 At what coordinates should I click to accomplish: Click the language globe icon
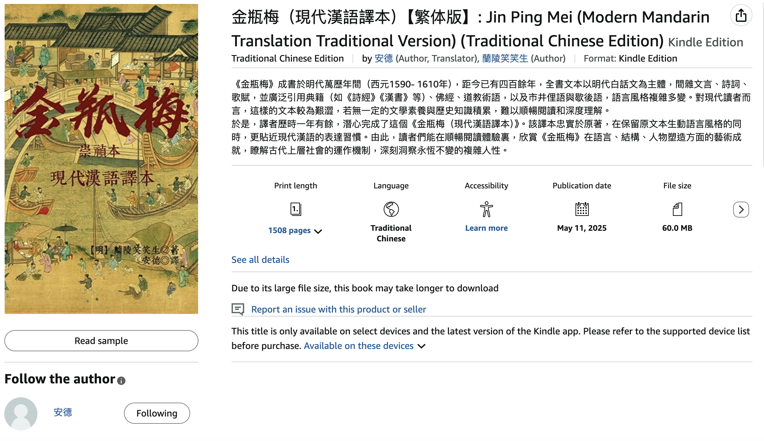tap(391, 209)
